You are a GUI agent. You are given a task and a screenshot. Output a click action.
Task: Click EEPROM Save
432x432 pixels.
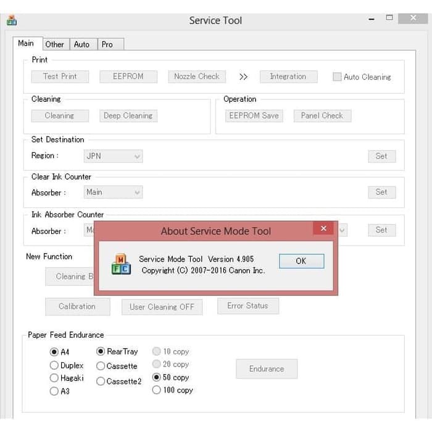pyautogui.click(x=254, y=116)
